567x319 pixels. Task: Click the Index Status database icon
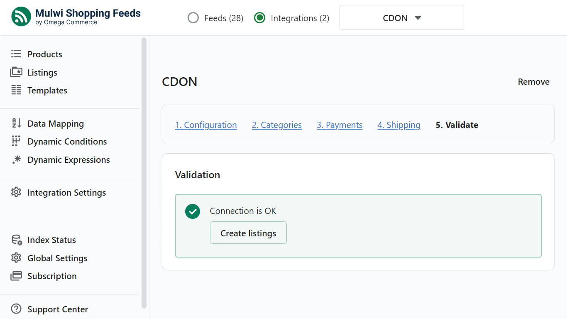click(17, 240)
